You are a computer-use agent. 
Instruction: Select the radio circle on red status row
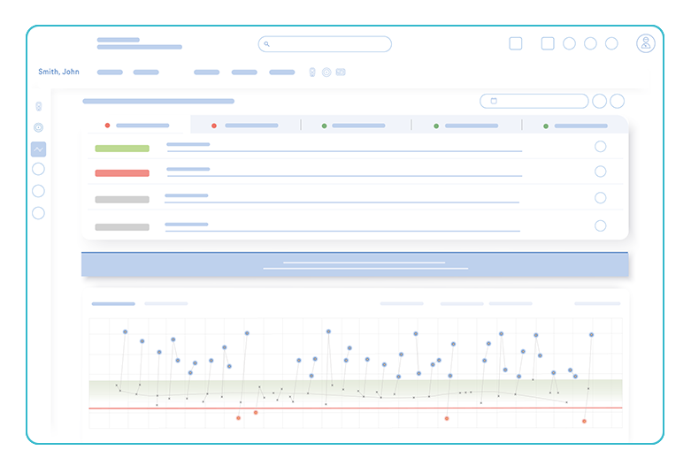tap(601, 172)
